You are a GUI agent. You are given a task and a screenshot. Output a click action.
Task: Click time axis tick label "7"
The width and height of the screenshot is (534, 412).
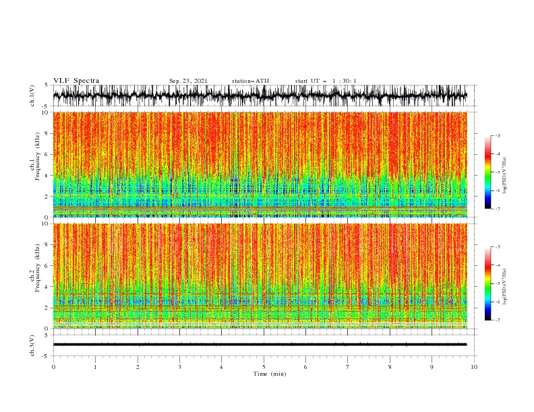pos(348,367)
